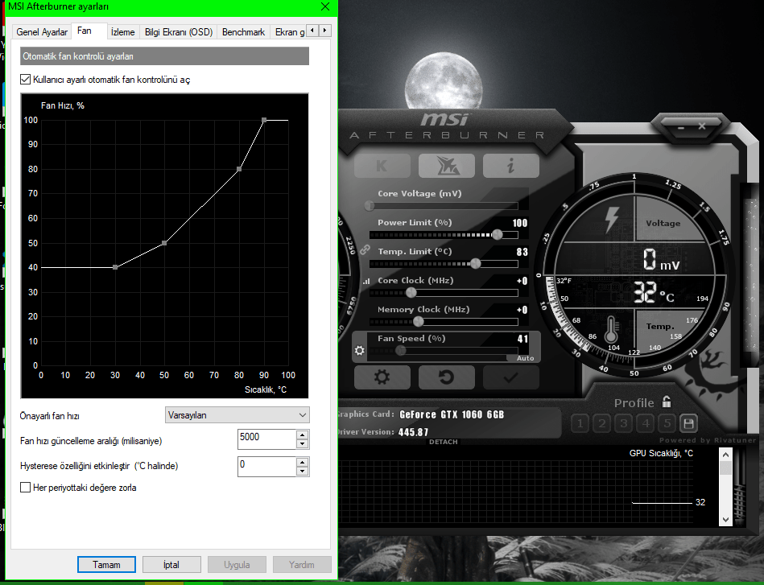This screenshot has height=585, width=764.
Task: Click the thermometer icon on the gauge
Action: [x=610, y=329]
